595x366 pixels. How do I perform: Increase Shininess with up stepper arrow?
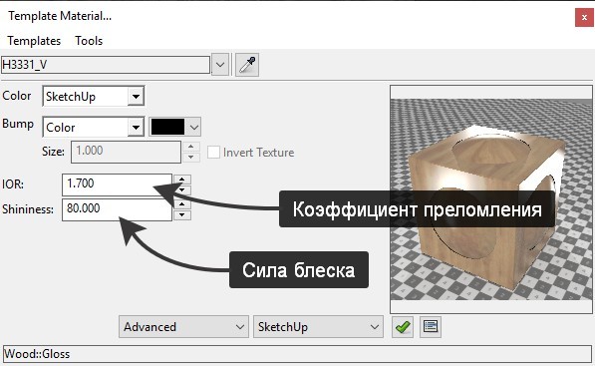182,204
